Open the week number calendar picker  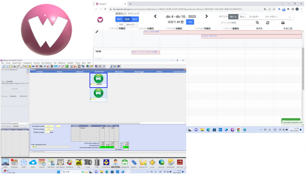tap(182, 22)
